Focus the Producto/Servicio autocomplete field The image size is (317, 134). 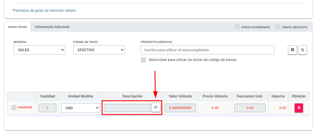pos(207,50)
